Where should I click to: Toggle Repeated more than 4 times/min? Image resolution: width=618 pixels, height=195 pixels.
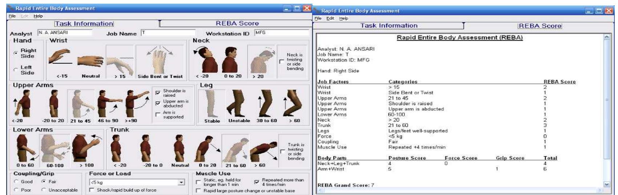[x=257, y=182]
